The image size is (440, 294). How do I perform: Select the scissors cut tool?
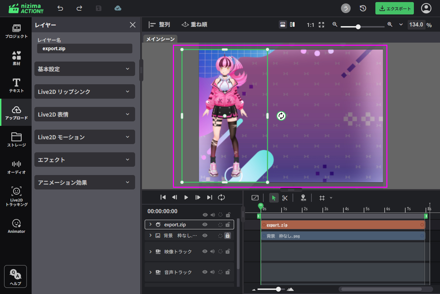pos(285,198)
